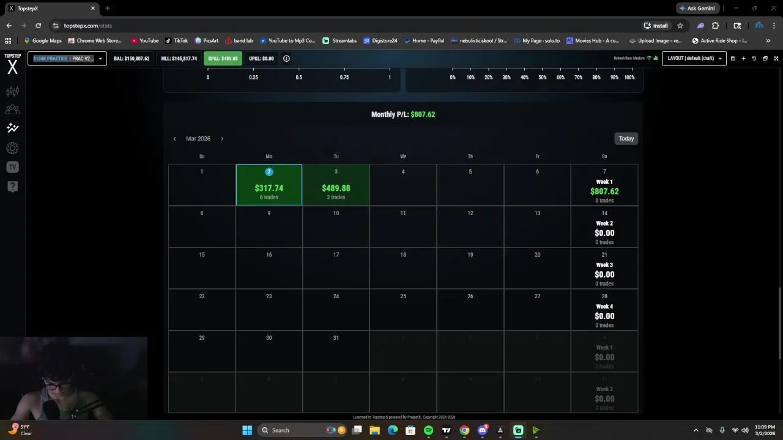783x440 pixels.
Task: Open the Streamlabs bookmark
Action: coord(340,41)
